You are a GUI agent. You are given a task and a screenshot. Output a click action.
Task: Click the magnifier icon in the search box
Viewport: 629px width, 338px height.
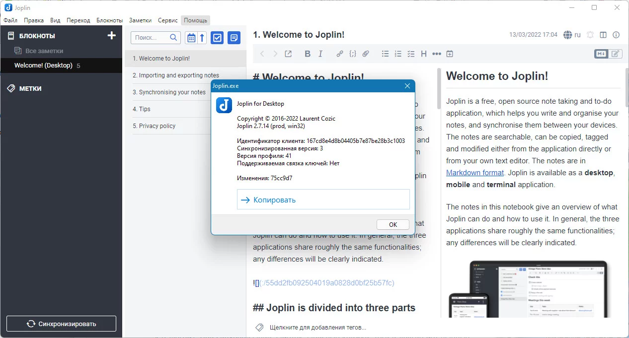173,37
